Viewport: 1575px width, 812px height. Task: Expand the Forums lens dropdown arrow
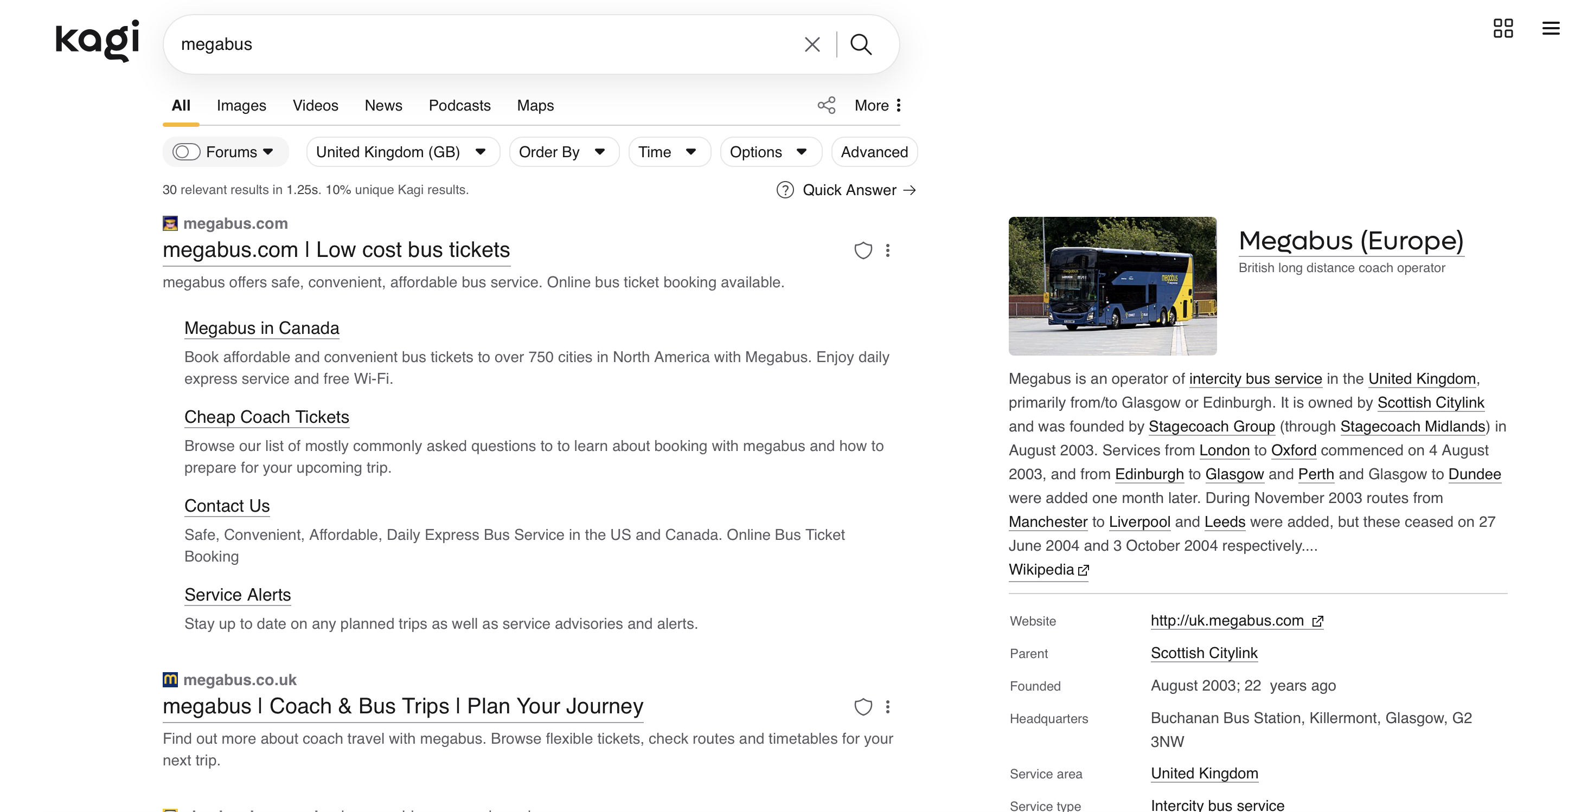(268, 152)
